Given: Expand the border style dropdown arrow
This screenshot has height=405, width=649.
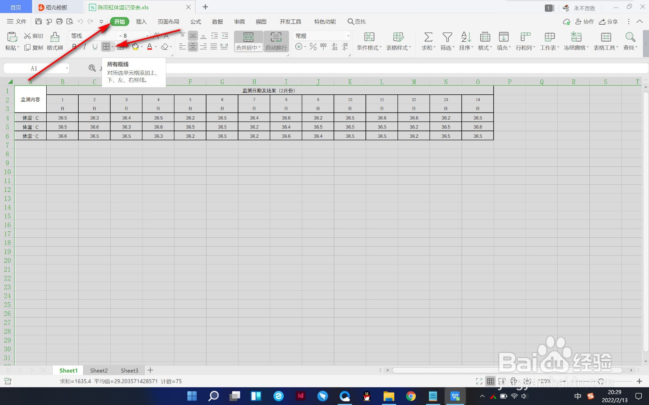Looking at the screenshot, I should click(113, 47).
